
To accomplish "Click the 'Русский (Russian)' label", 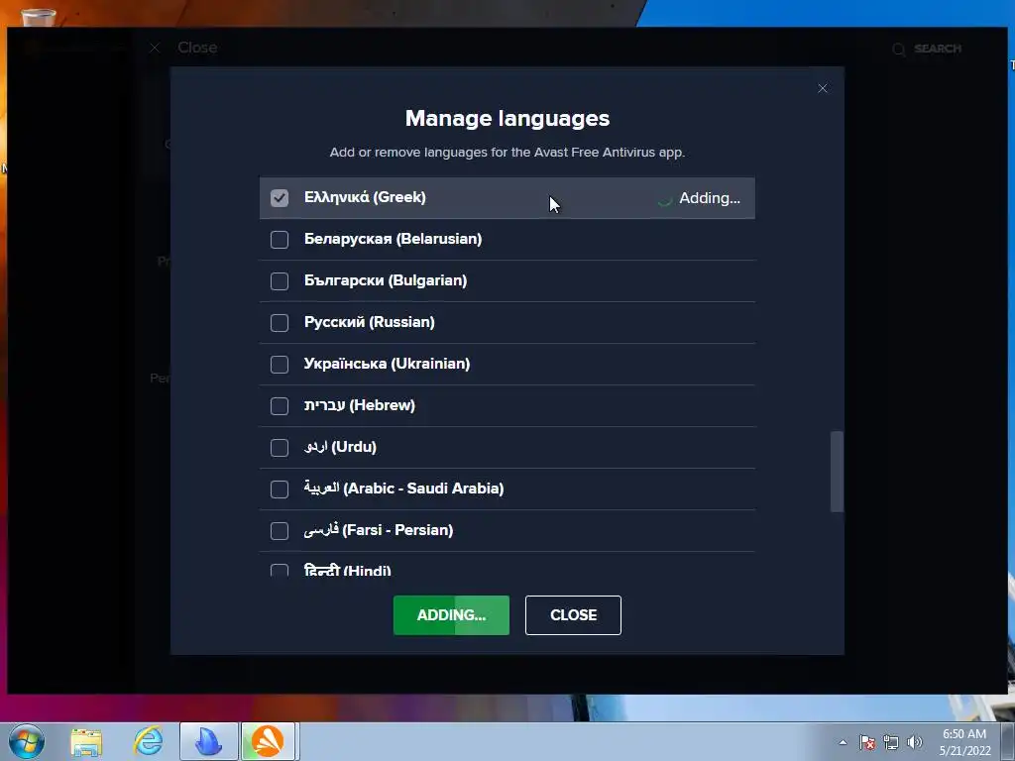I will tap(369, 322).
